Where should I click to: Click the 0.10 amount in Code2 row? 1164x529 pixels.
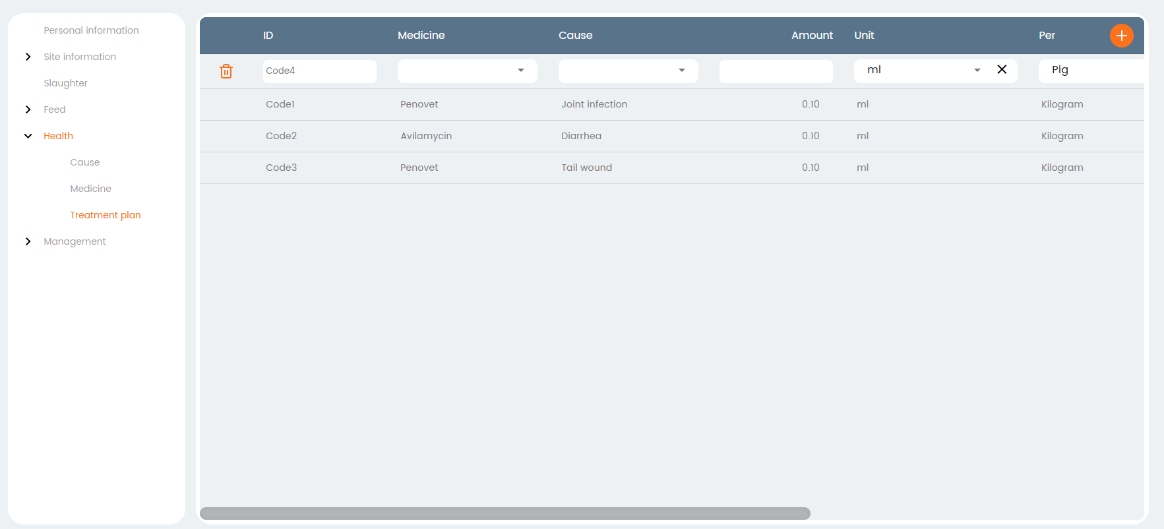(x=811, y=136)
